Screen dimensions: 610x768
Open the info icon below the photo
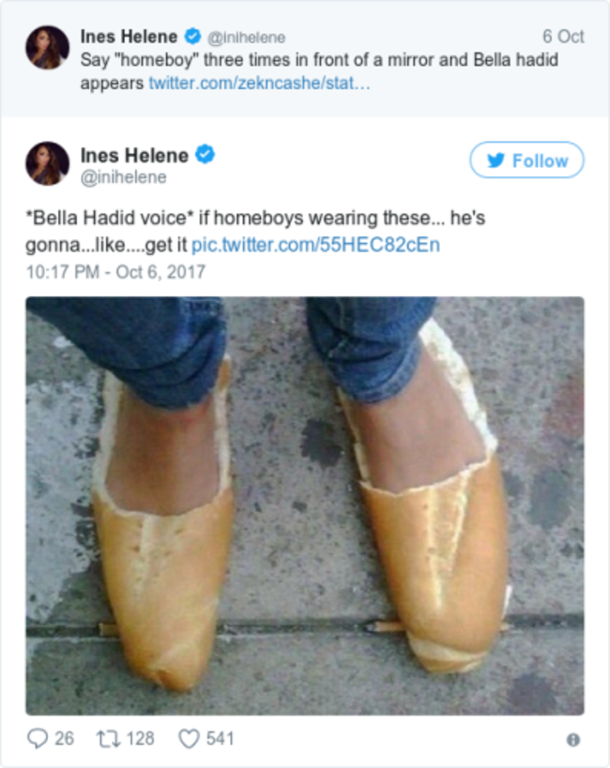573,740
